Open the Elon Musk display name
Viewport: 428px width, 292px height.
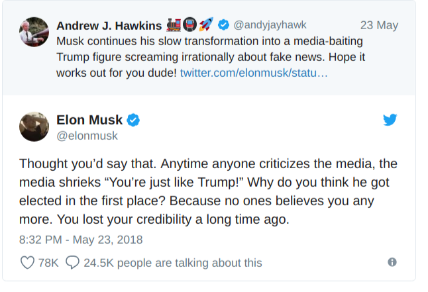tap(89, 121)
